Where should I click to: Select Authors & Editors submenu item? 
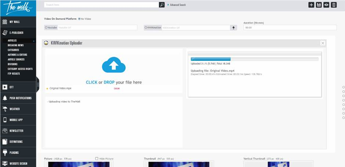pyautogui.click(x=17, y=55)
